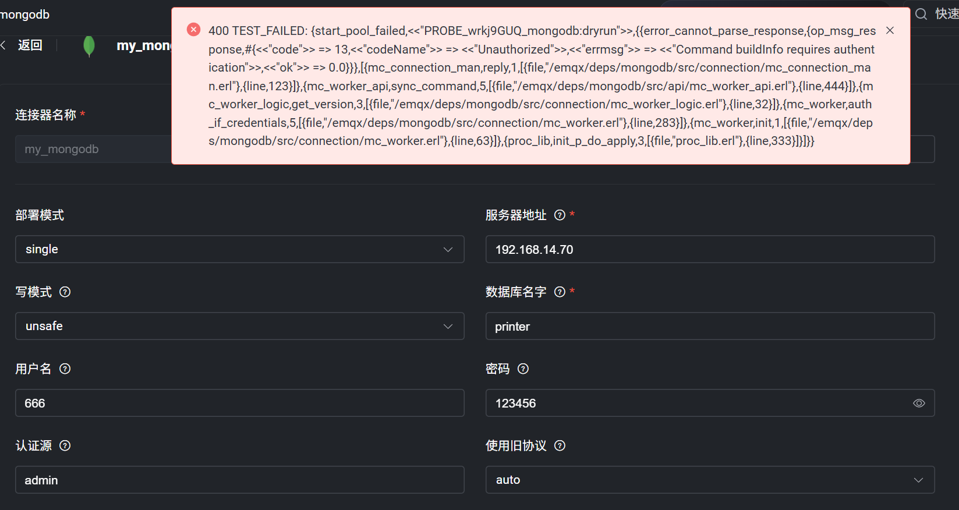Open help tooltip for 写模式
Image resolution: width=959 pixels, height=510 pixels.
coord(65,292)
